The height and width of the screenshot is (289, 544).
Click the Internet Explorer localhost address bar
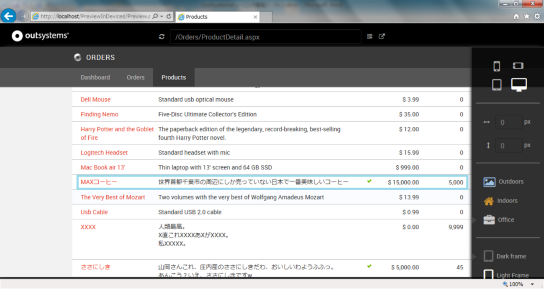coord(94,17)
